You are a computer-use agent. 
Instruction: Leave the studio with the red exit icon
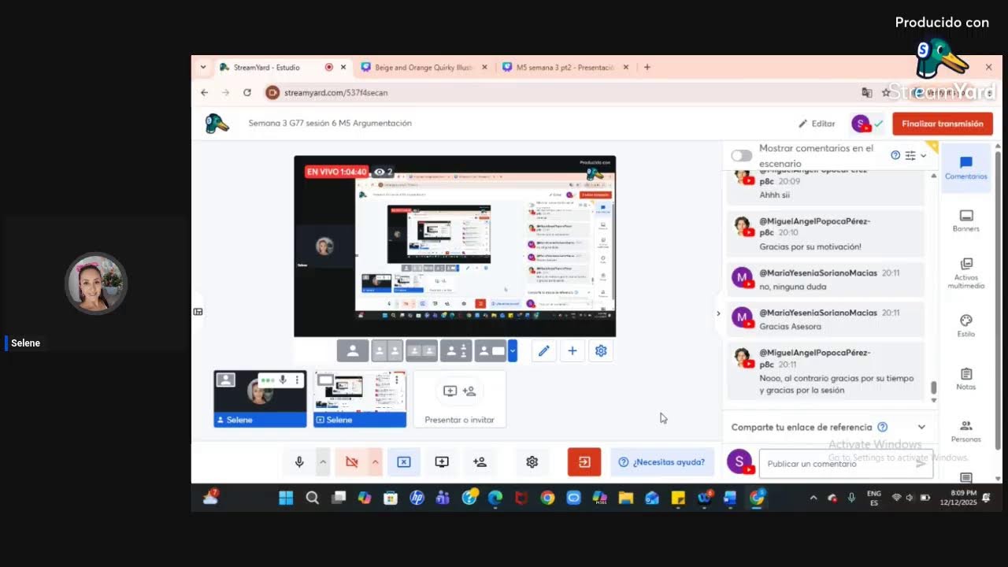coord(584,462)
